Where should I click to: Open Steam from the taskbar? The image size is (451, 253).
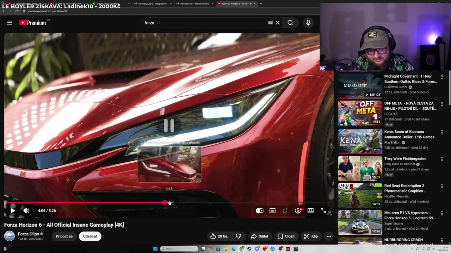click(249, 249)
